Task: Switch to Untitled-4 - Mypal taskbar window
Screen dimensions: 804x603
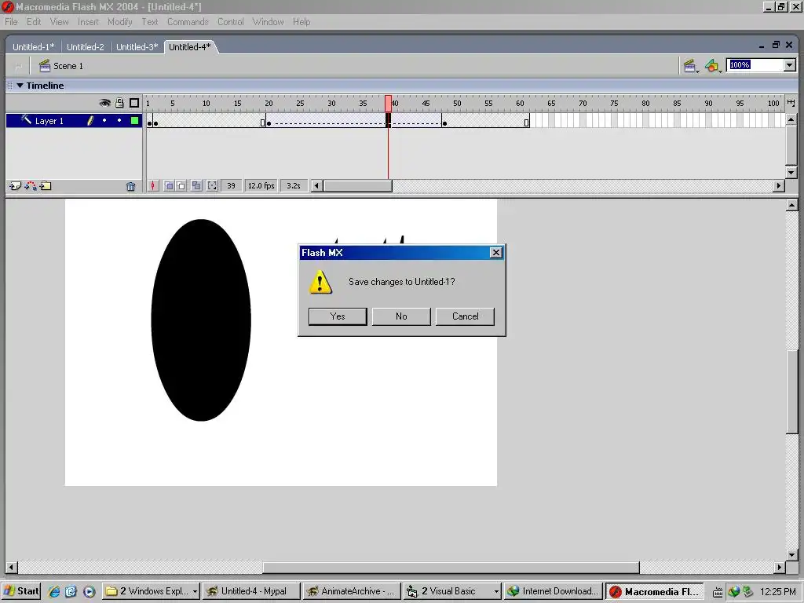Action: pyautogui.click(x=250, y=591)
